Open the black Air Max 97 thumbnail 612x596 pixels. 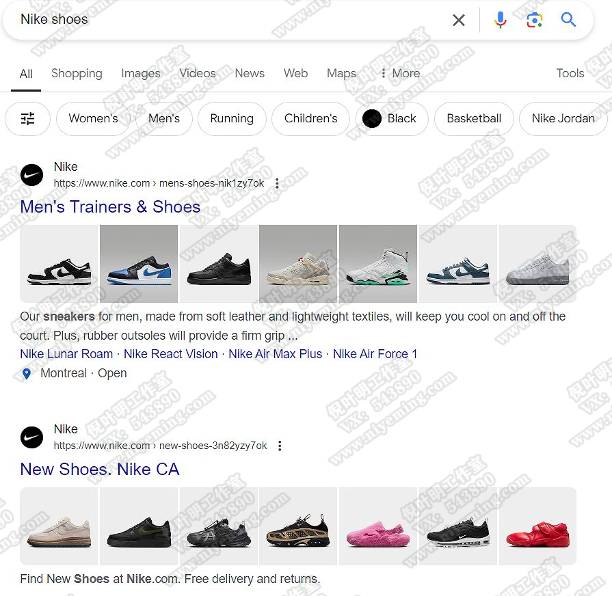458,526
